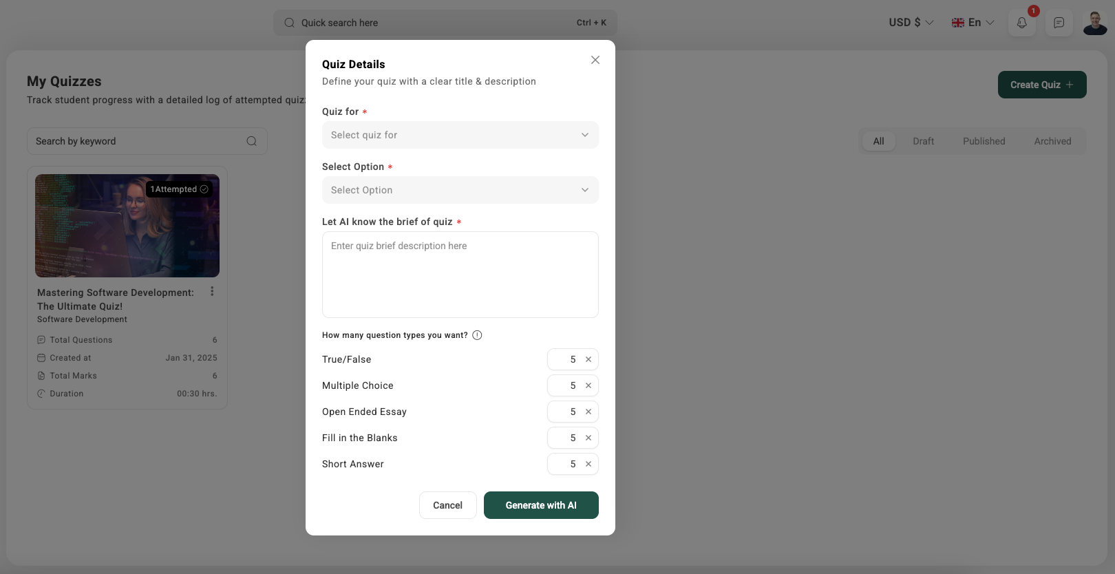Clear the Multiple Choice question count
This screenshot has width=1115, height=574.
588,385
